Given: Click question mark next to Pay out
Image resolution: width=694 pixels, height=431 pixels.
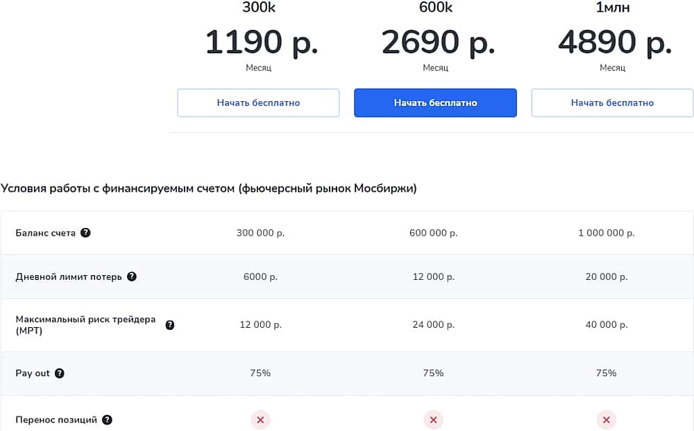Looking at the screenshot, I should pos(60,373).
